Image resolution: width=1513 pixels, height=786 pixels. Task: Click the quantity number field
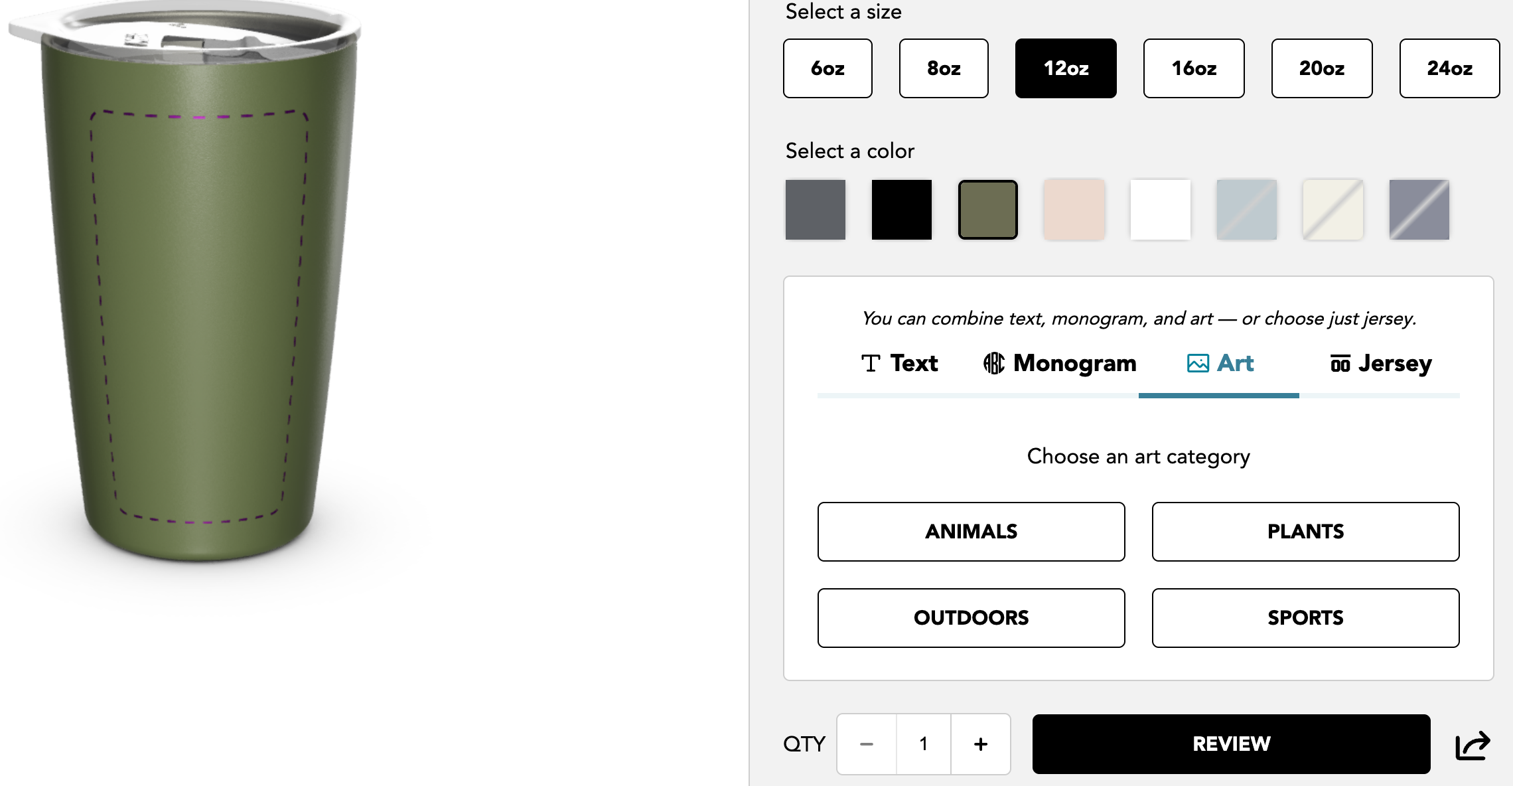923,744
